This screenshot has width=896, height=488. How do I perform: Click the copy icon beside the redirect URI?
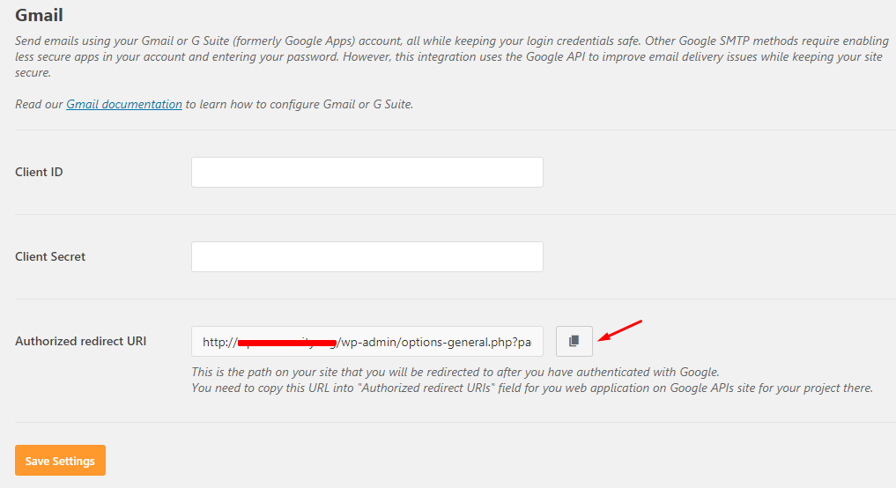tap(574, 341)
